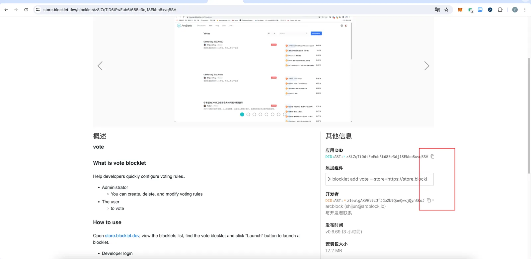Screen dimensions: 531x259
Task: Open the Votes page screenshot preview
Action: [263, 69]
